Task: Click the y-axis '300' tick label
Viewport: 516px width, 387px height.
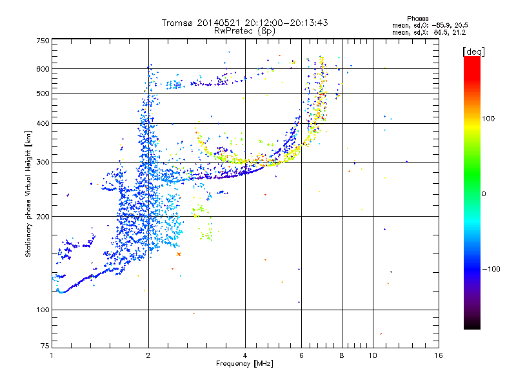Action: 43,163
